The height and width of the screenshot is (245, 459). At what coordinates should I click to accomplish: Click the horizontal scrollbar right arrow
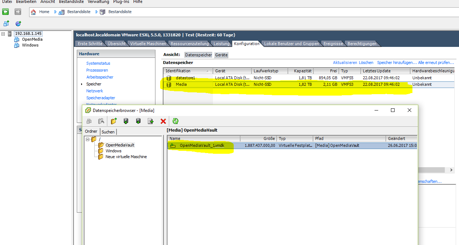[451, 170]
